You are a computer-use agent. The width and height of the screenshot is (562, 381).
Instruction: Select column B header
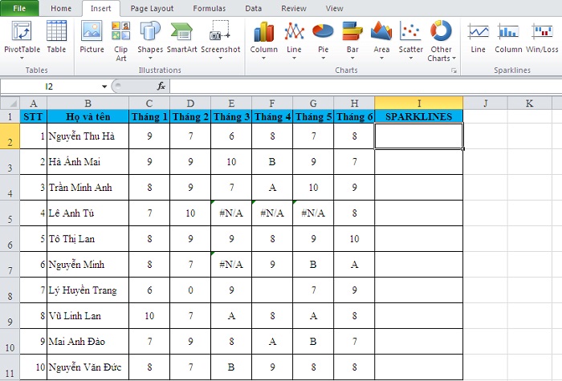click(x=88, y=103)
